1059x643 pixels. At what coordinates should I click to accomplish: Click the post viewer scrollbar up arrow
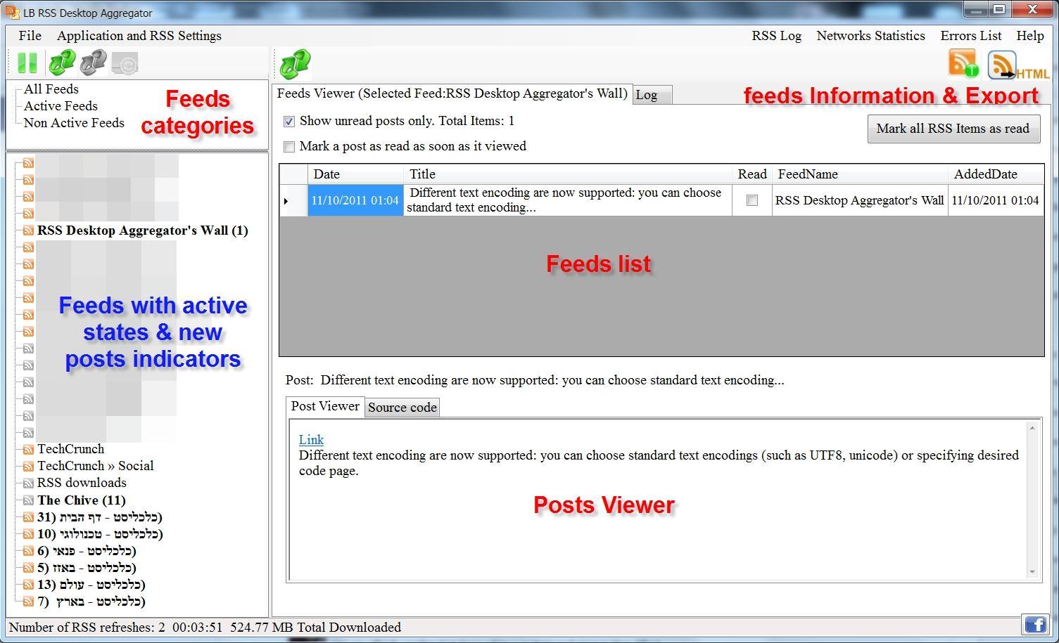pyautogui.click(x=1032, y=428)
